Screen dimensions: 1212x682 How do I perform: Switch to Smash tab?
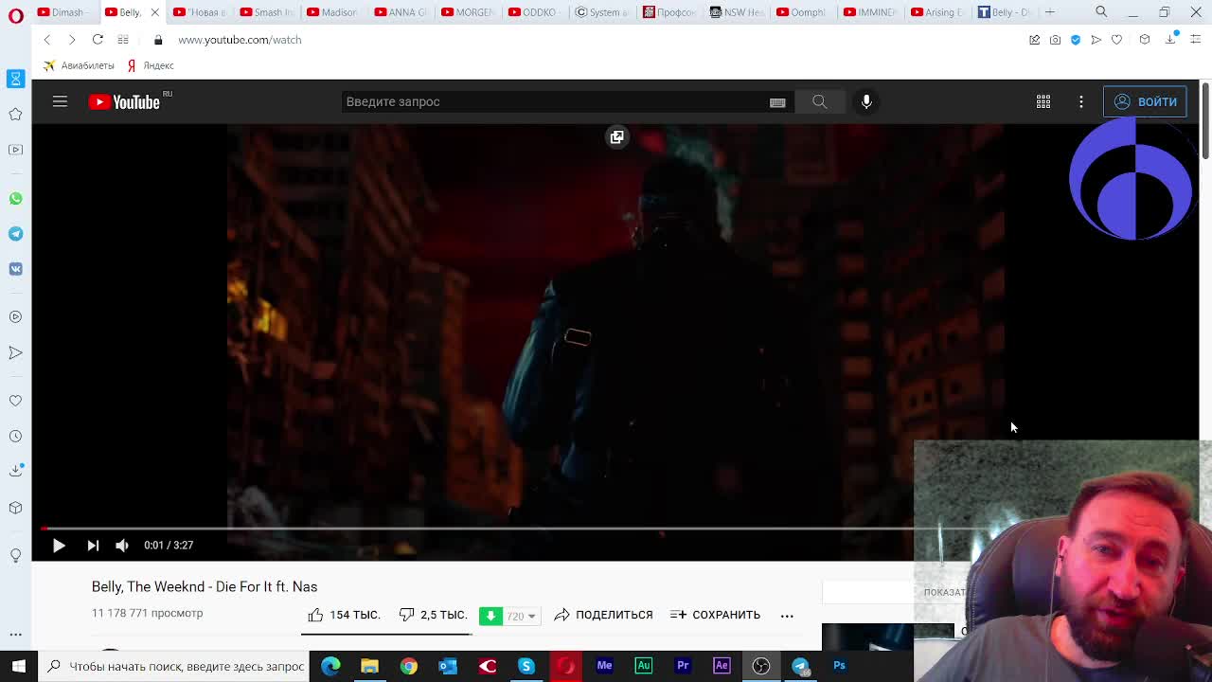pyautogui.click(x=267, y=12)
